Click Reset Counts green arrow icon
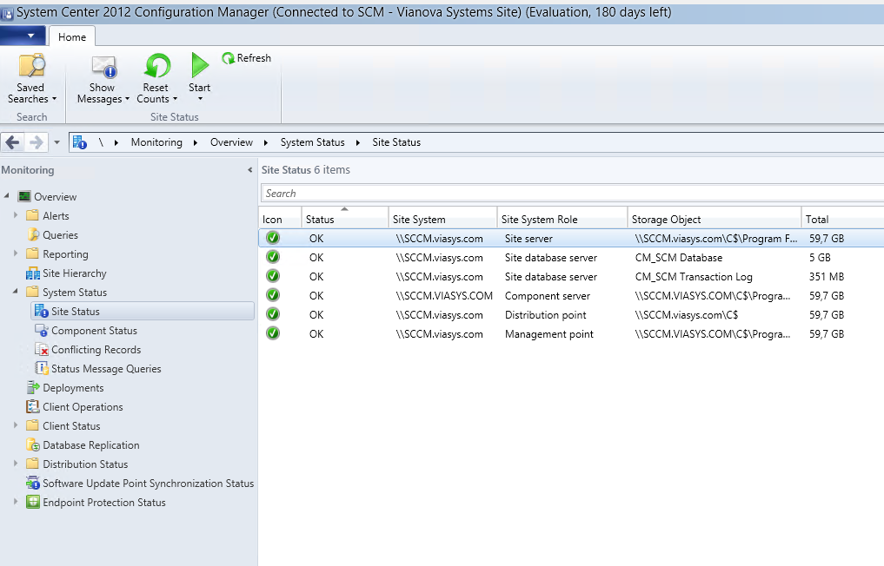Image resolution: width=884 pixels, height=566 pixels. click(x=157, y=66)
